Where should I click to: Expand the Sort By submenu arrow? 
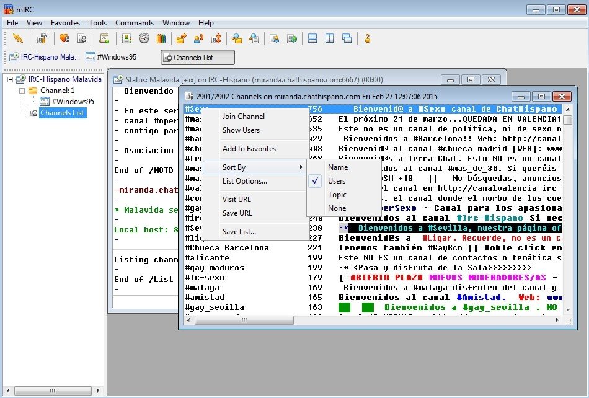pyautogui.click(x=301, y=167)
